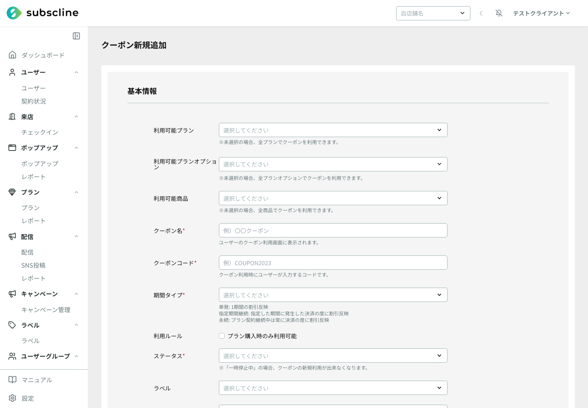
Task: Open the 利用可能プランオプション dropdown
Action: point(333,164)
